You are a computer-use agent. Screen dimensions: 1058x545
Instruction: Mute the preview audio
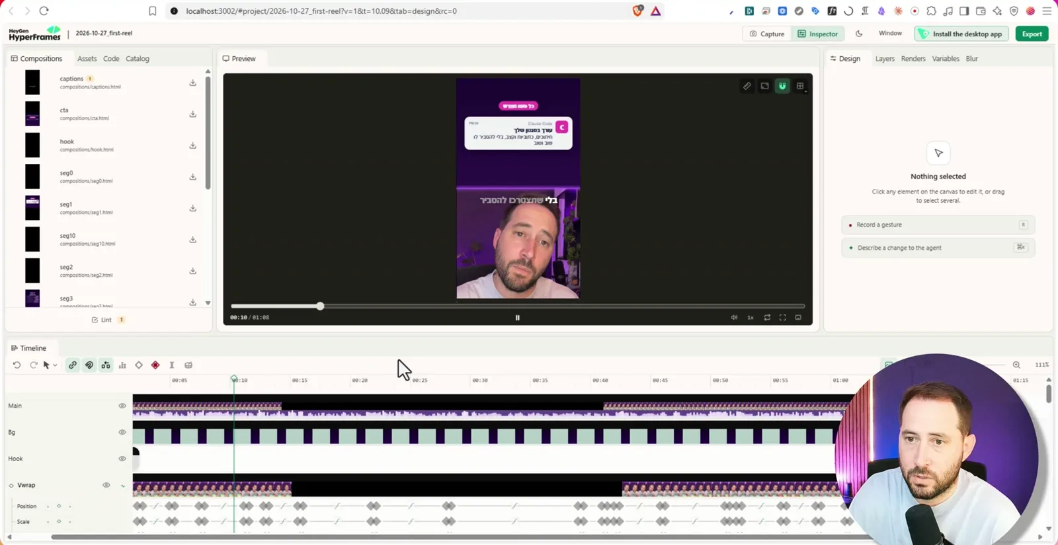coord(734,318)
